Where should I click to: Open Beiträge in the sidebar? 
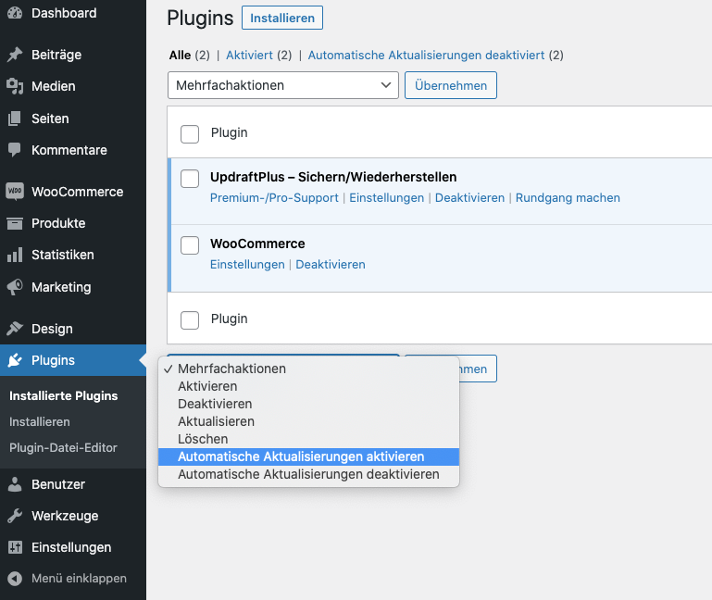73,55
